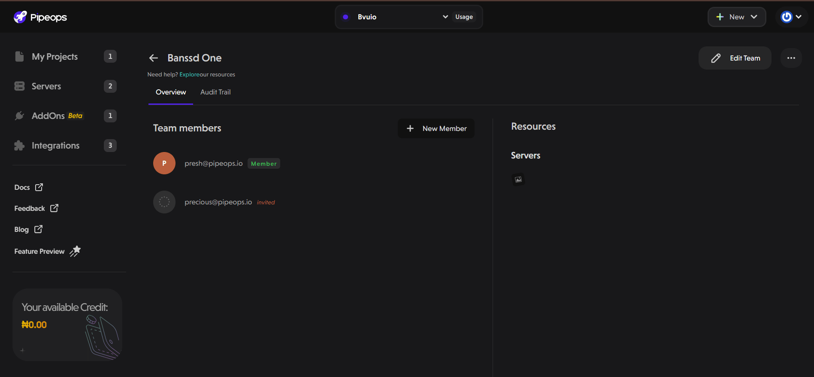Open the three-dots more options menu
The height and width of the screenshot is (377, 814).
[791, 58]
